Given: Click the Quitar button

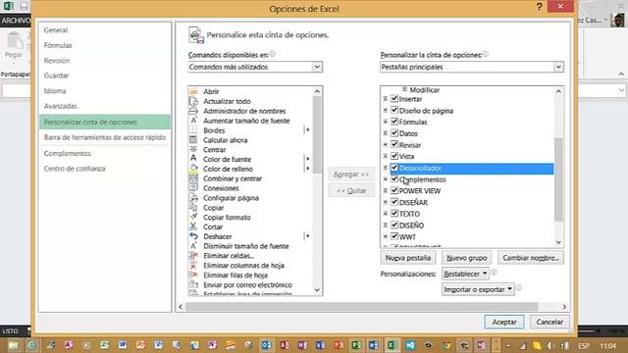Looking at the screenshot, I should coord(351,191).
